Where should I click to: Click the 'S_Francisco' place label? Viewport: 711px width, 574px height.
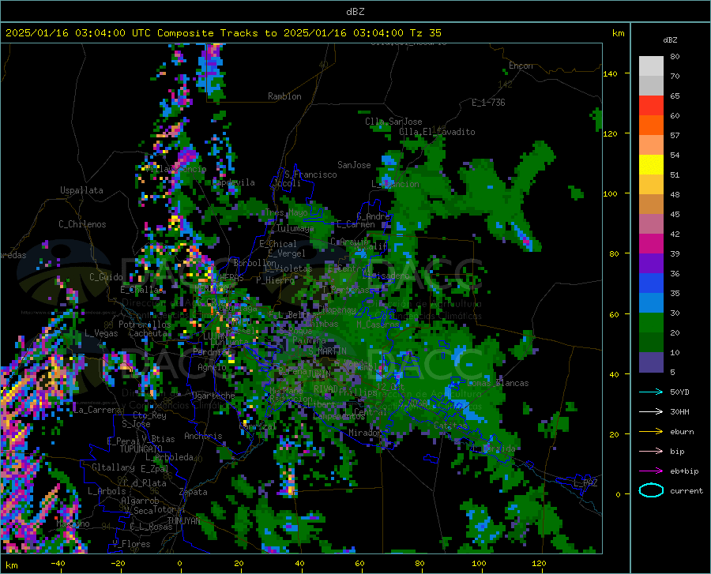[310, 174]
